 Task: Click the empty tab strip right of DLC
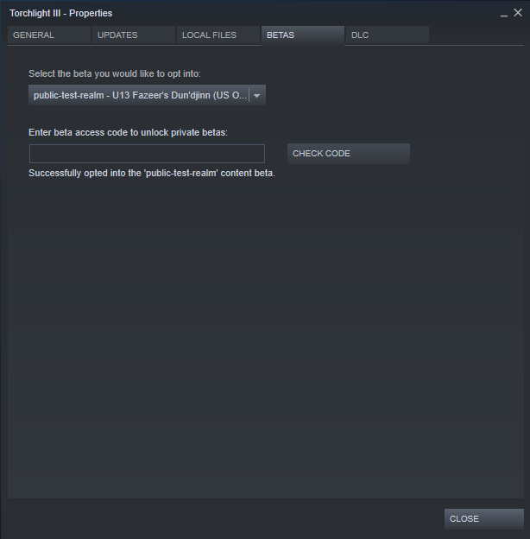pyautogui.click(x=476, y=35)
